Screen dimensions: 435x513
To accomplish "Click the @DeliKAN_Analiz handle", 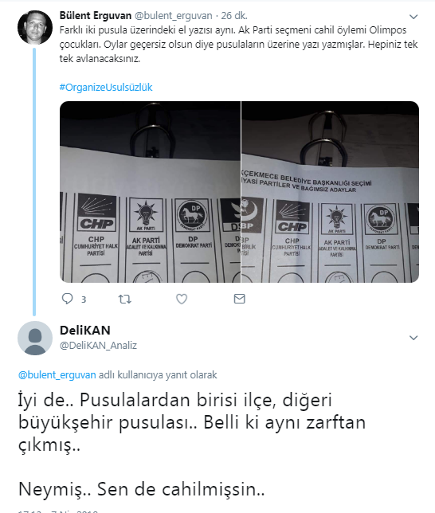I will [x=98, y=346].
